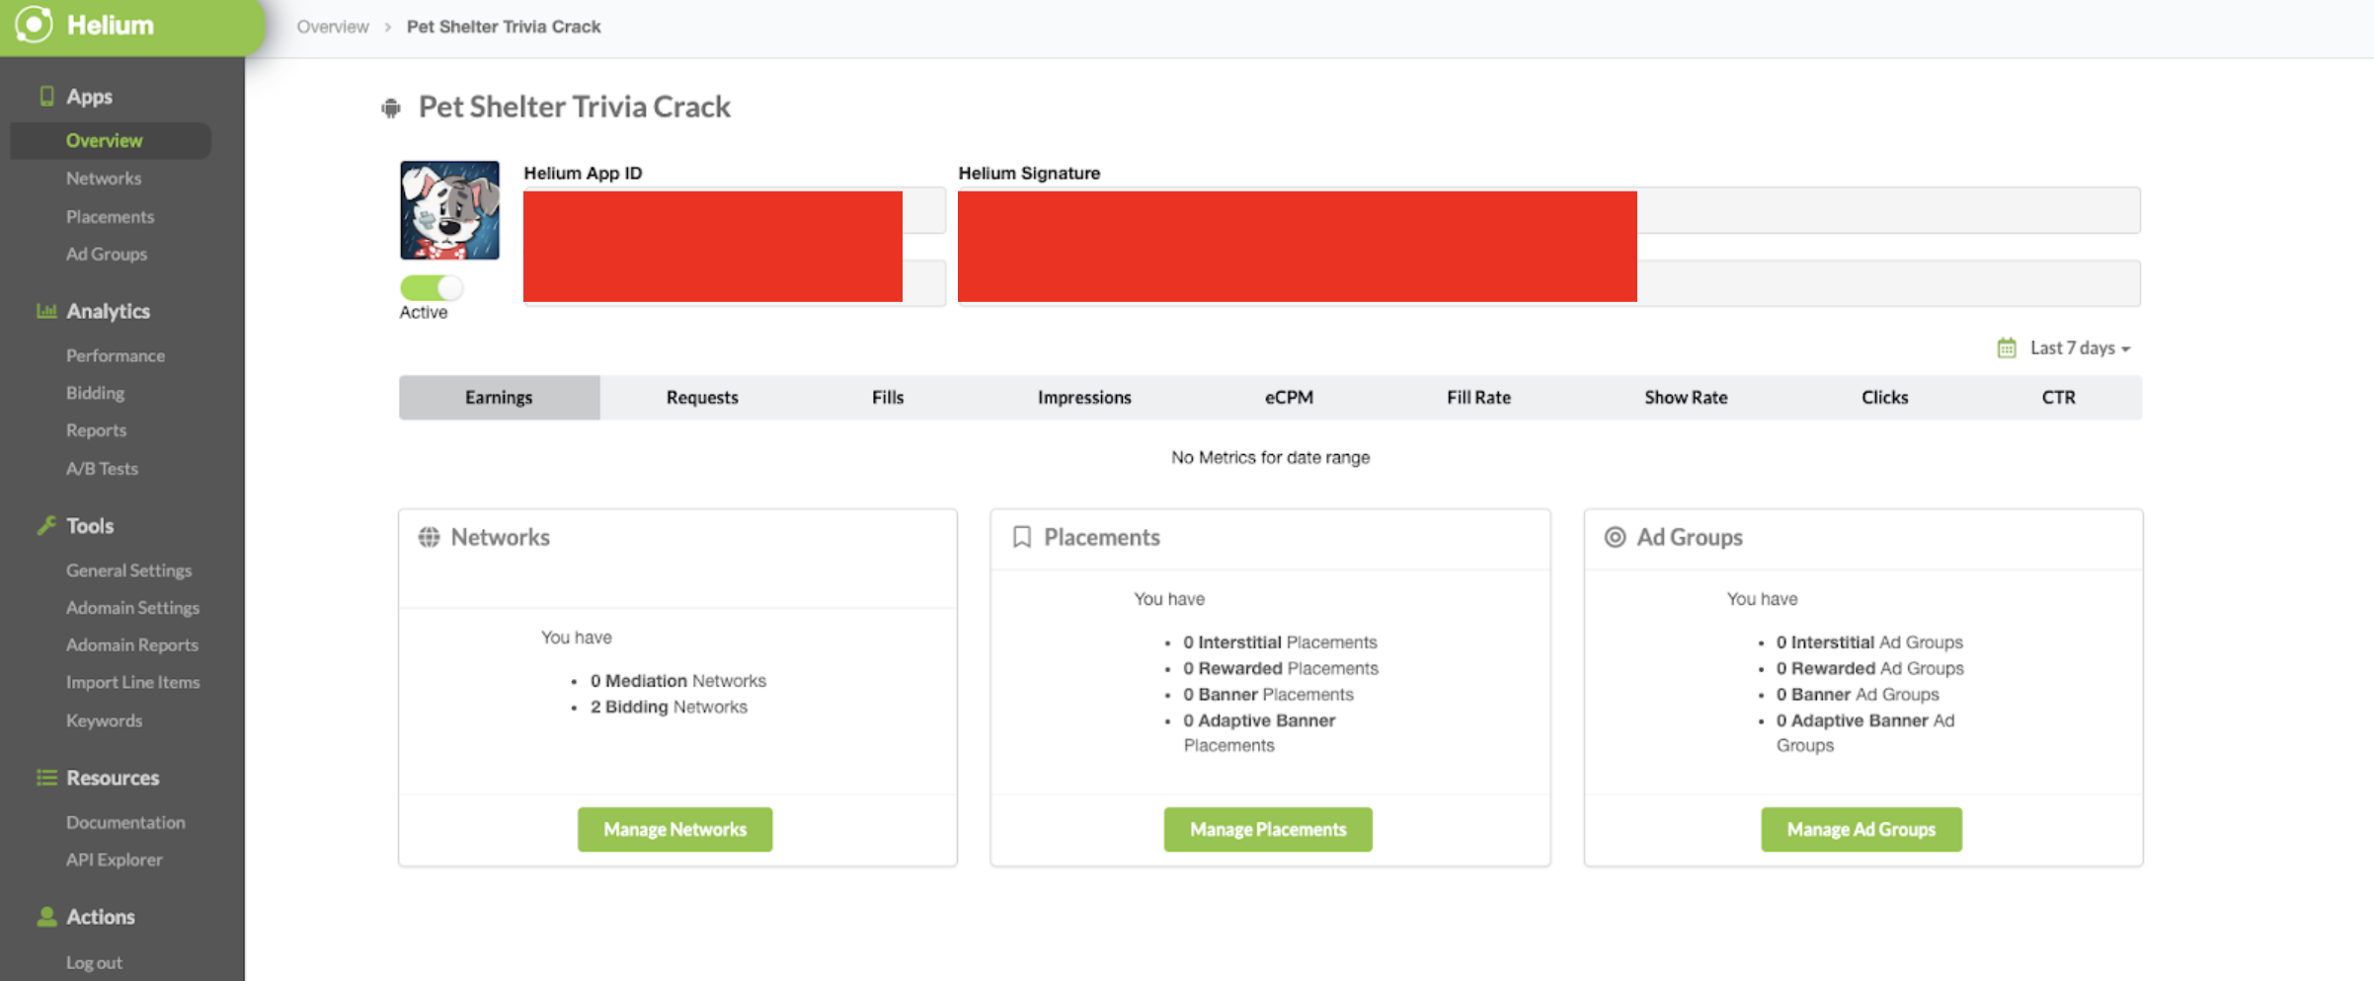Click the bookmark icon in Placements card
The image size is (2374, 981).
tap(1022, 537)
